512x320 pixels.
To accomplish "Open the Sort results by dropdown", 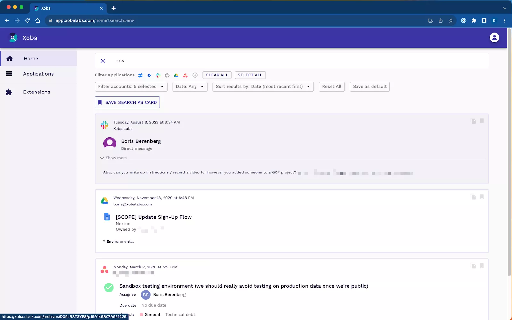I will pos(263,87).
